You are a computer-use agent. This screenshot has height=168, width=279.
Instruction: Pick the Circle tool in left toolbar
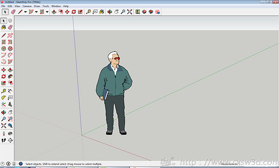(x=4, y=48)
